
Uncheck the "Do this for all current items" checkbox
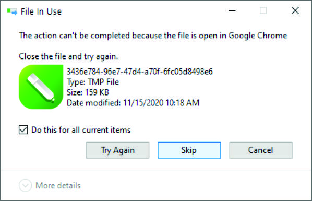23,130
